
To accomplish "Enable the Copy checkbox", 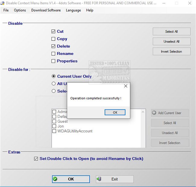I will [53, 39].
